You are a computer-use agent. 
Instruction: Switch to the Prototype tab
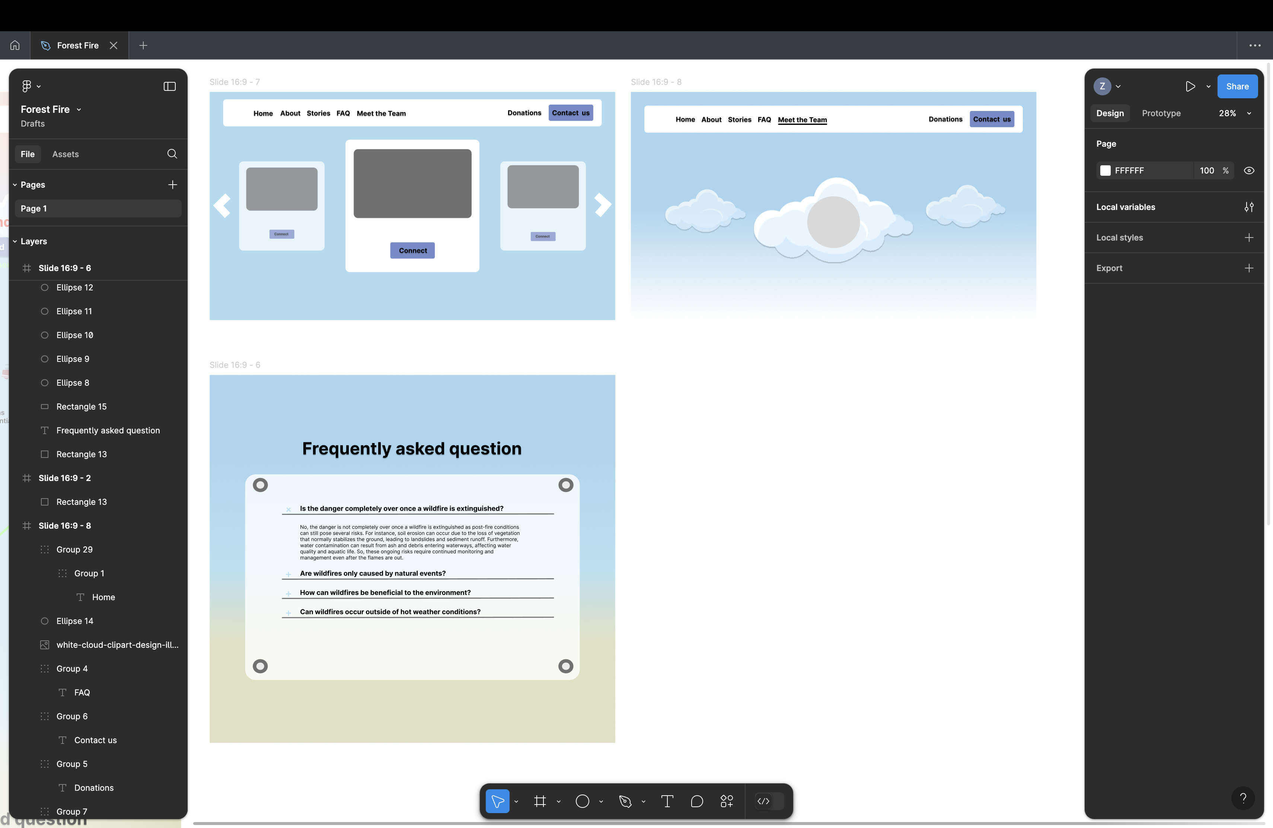[1161, 114]
